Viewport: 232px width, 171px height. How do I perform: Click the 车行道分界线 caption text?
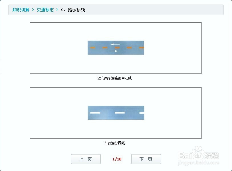pos(114,143)
